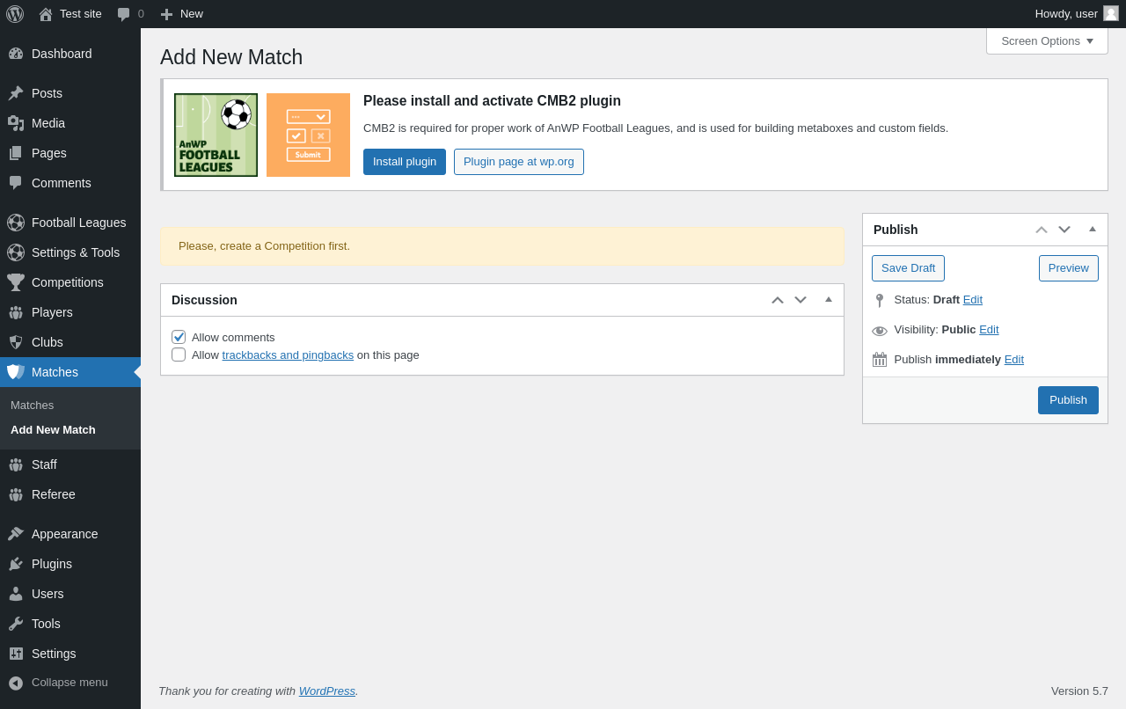Click the Install plugin button
Screen dimensions: 1126x709
point(405,162)
